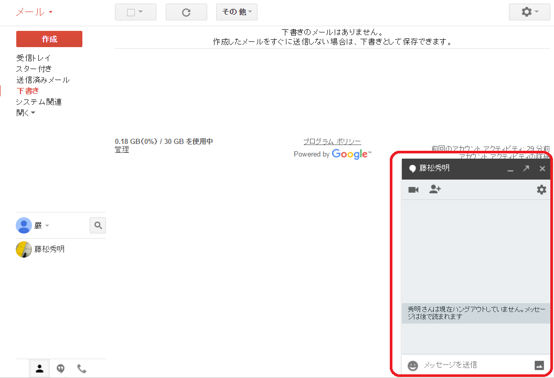Click the 作成 compose button
Viewport: 554px width, 378px height.
(x=49, y=39)
